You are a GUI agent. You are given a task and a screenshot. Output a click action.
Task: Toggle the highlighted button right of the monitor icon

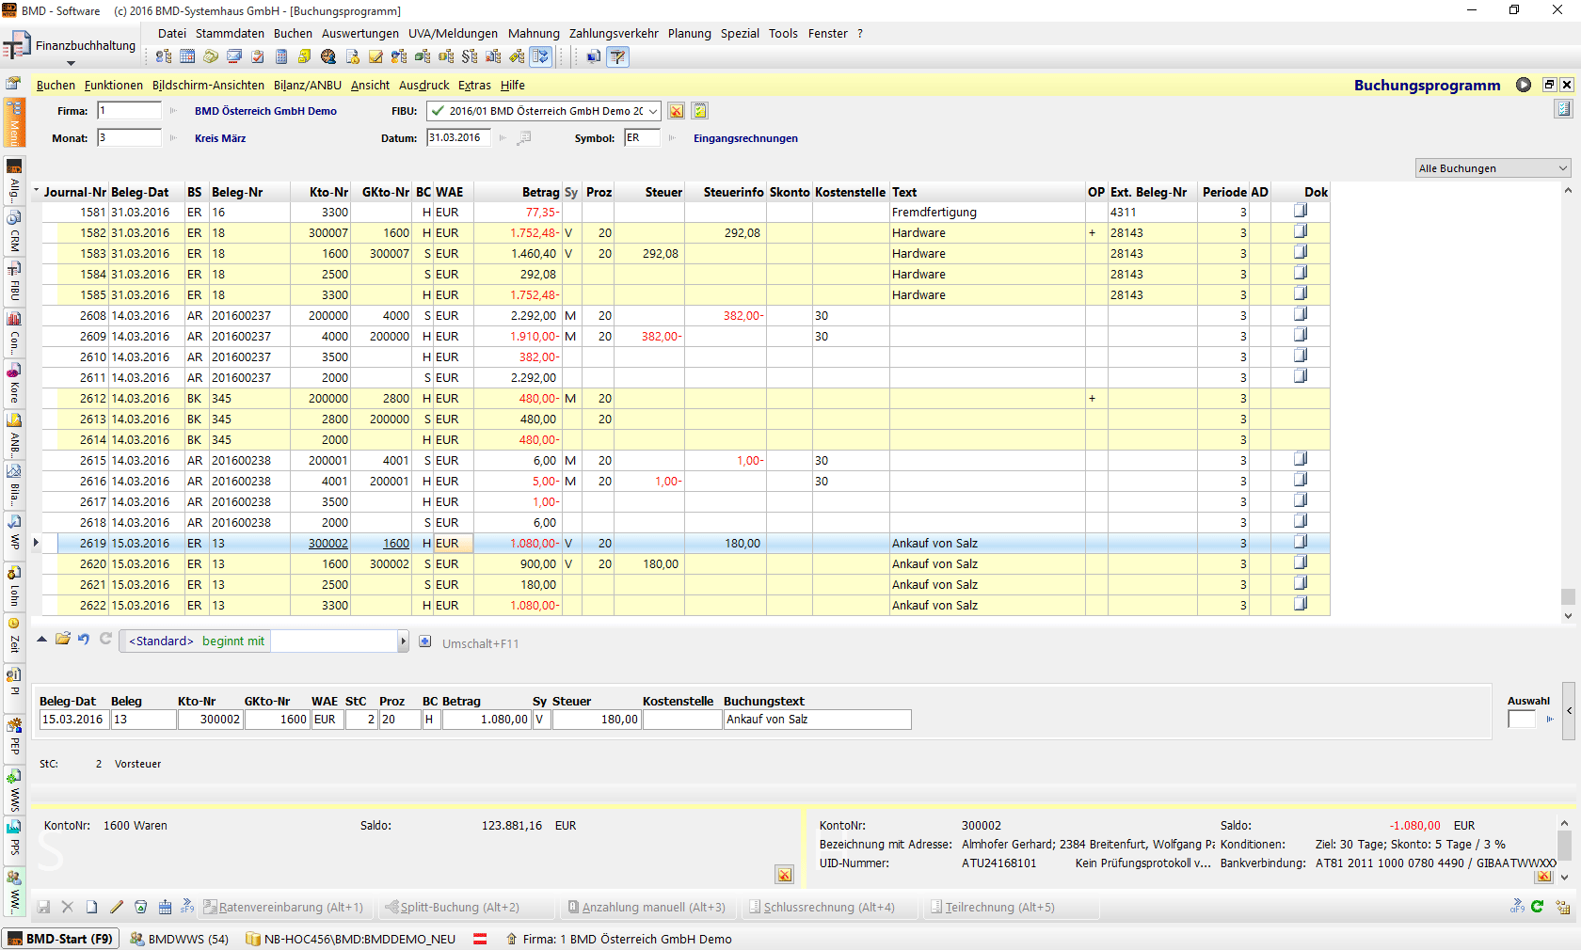pos(617,56)
